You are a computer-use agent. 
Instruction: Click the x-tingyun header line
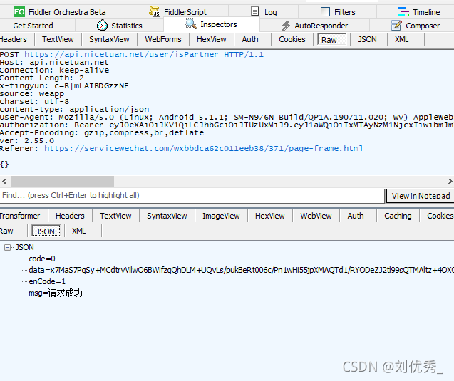(64, 86)
